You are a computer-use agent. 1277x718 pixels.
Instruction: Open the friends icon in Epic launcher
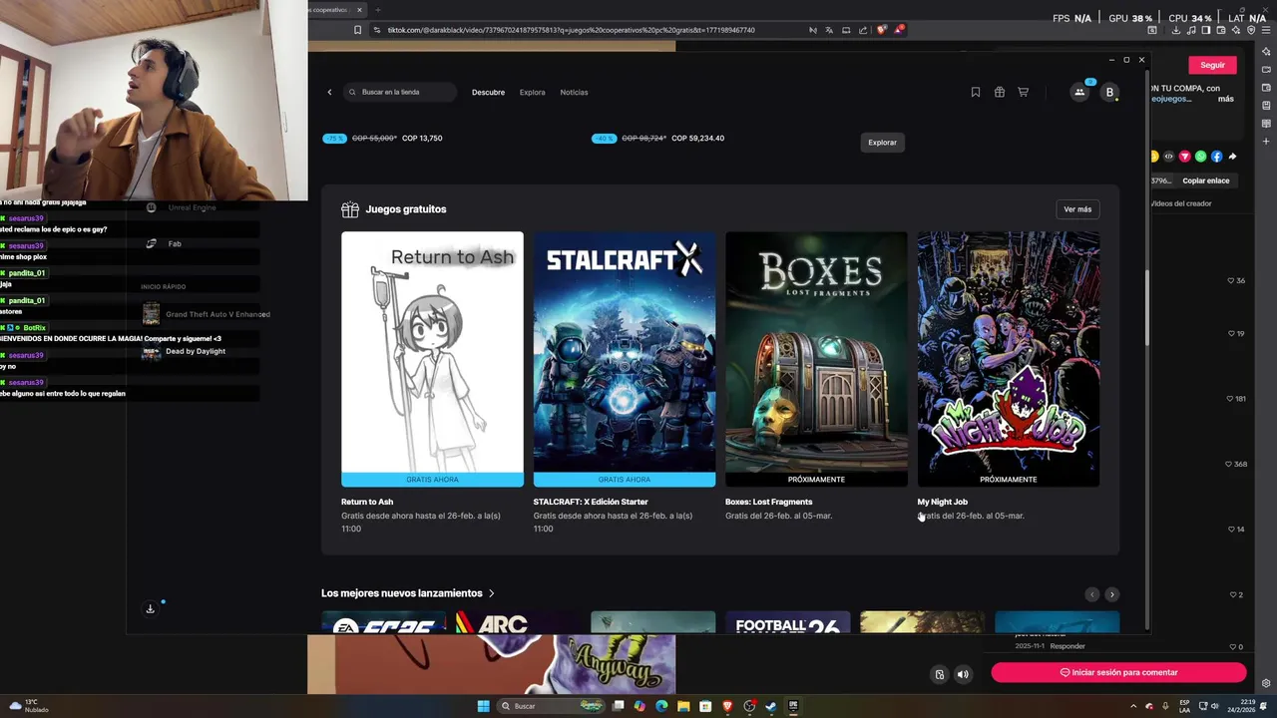coord(1078,92)
